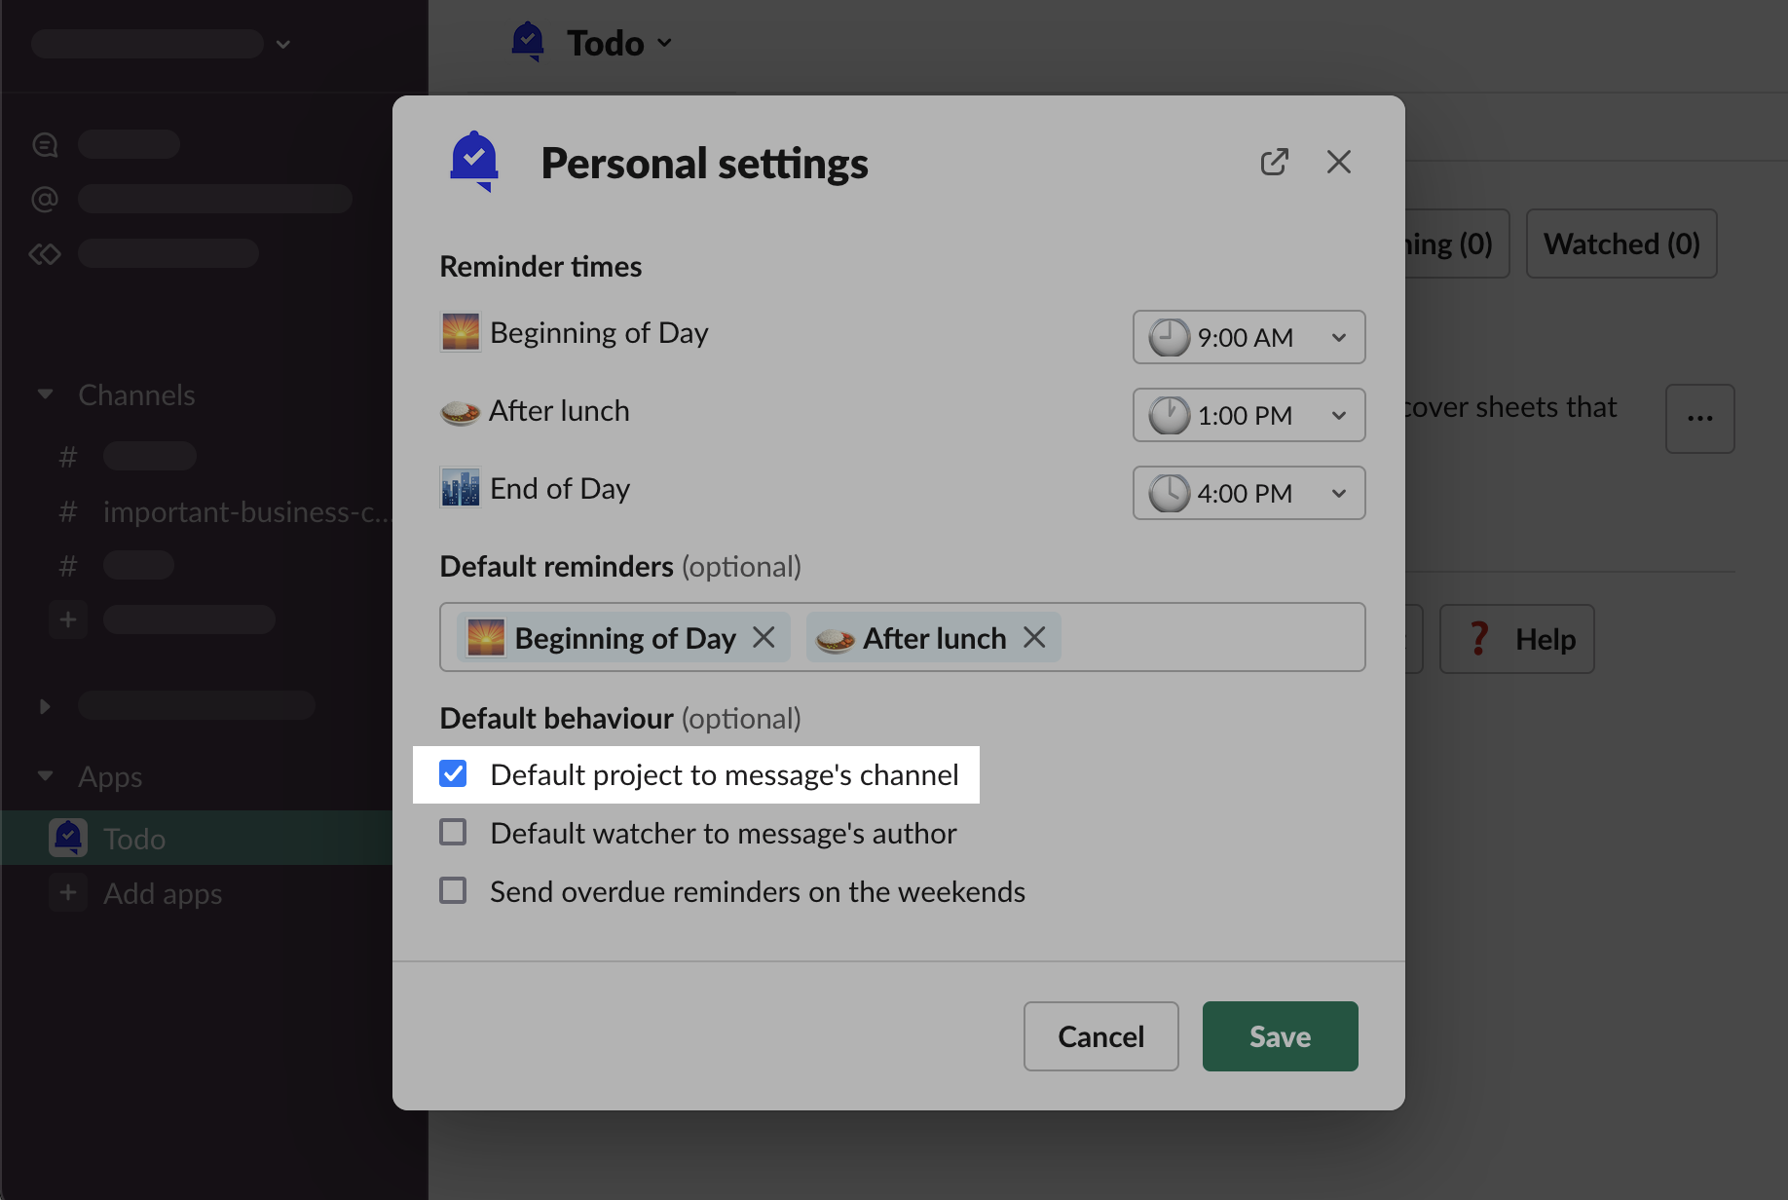Click the Cancel button

[1100, 1036]
